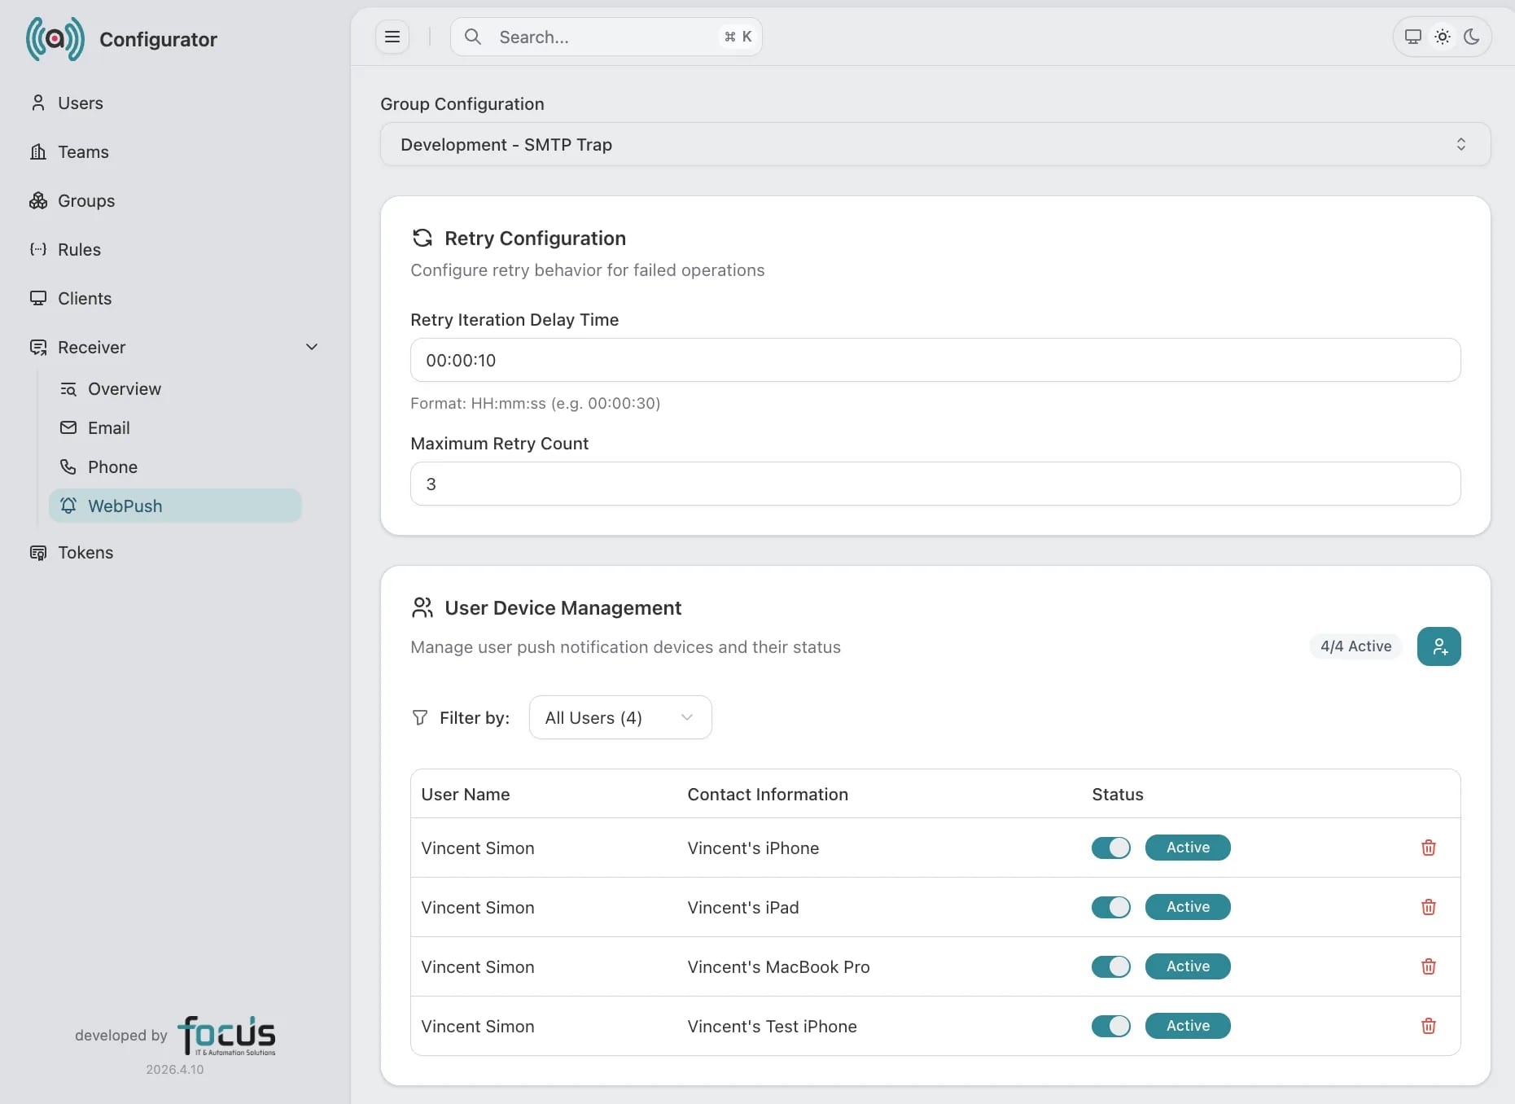Click the 4/4 Active count badge

coord(1356,646)
